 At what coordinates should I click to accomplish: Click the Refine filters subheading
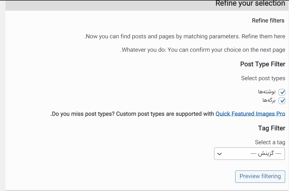(x=268, y=21)
